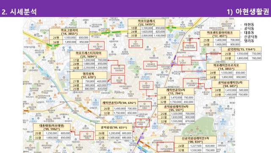271x153 pixels.
Task: Click the '공덕삼성래미안4차' table header
Action: point(176,108)
